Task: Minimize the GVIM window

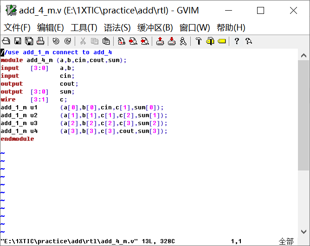Action: click(x=228, y=10)
